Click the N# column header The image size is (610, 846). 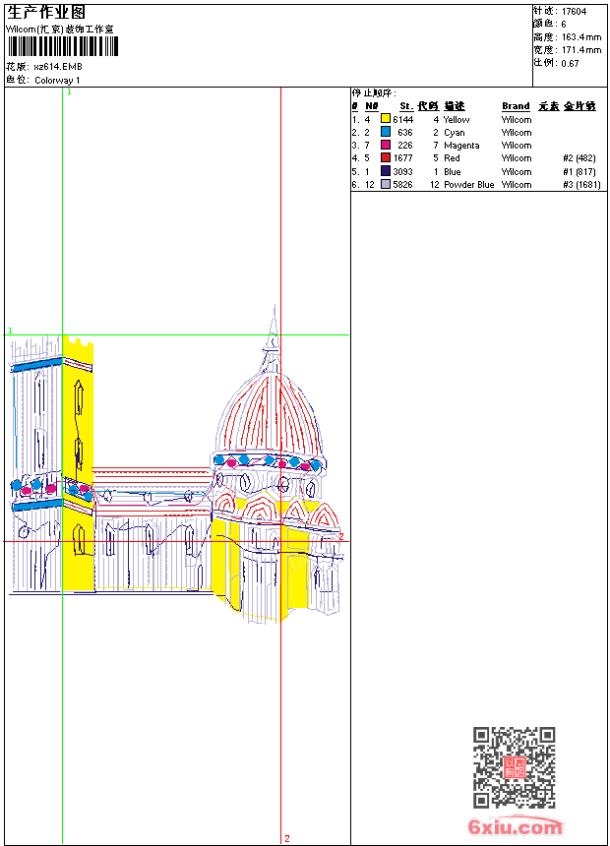click(371, 106)
